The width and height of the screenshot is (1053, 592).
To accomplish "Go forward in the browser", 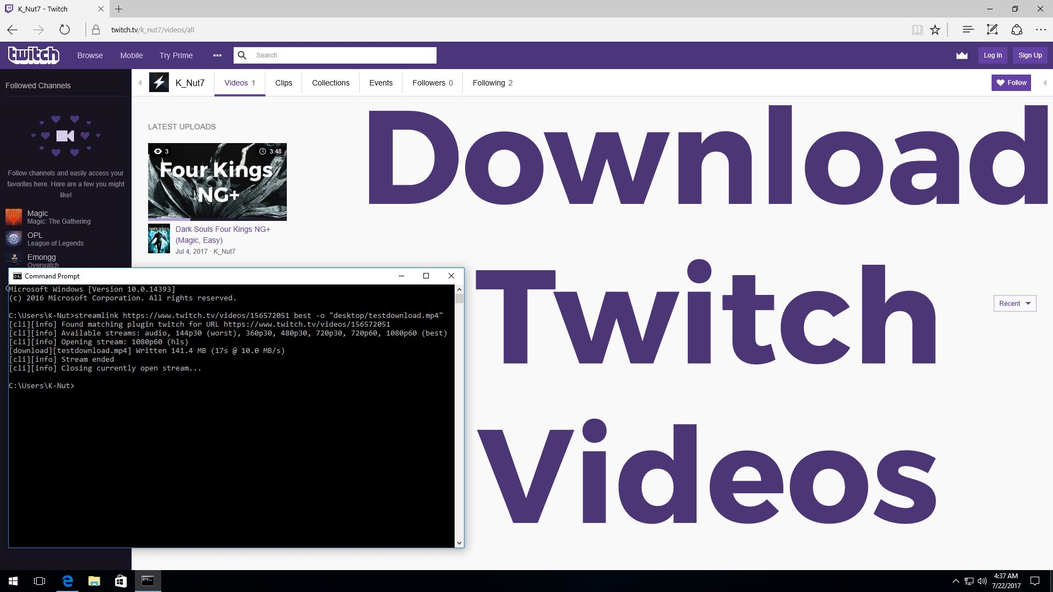I will (38, 30).
